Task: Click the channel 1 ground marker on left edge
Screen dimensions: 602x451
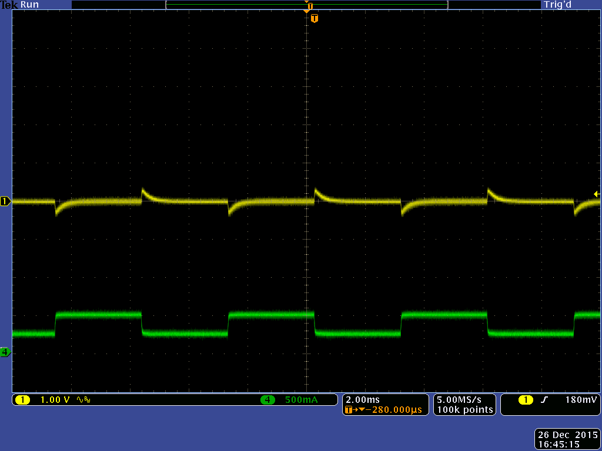Action: click(x=5, y=201)
